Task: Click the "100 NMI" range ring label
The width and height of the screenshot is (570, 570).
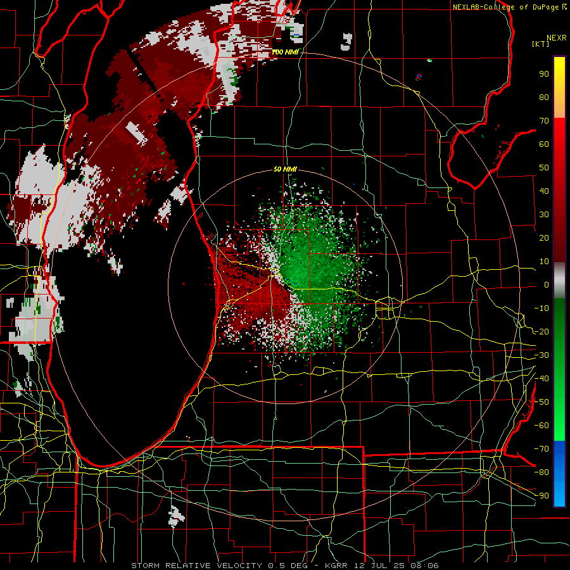Action: pyautogui.click(x=285, y=53)
